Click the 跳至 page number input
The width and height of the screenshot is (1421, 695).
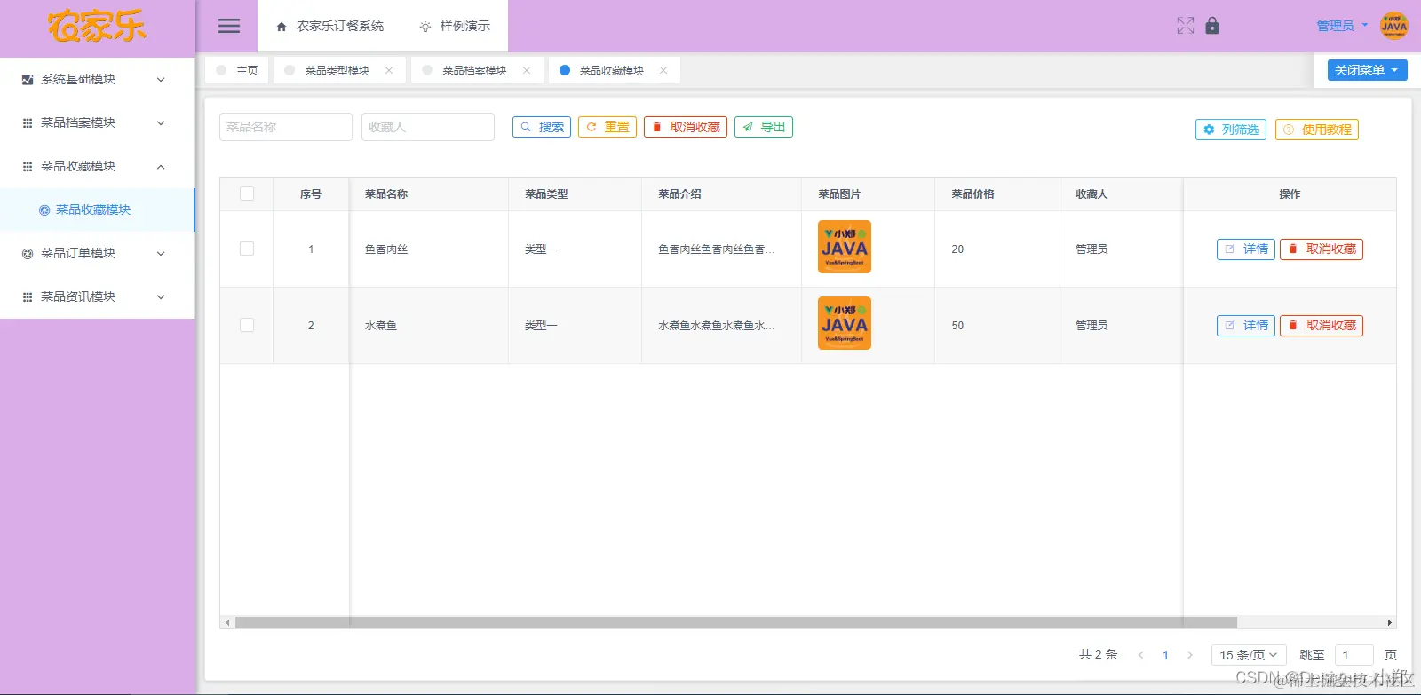click(1354, 655)
